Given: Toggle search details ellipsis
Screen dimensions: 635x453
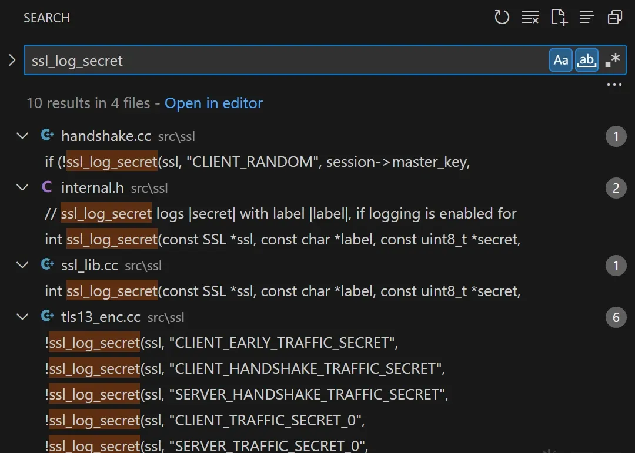Looking at the screenshot, I should [614, 85].
